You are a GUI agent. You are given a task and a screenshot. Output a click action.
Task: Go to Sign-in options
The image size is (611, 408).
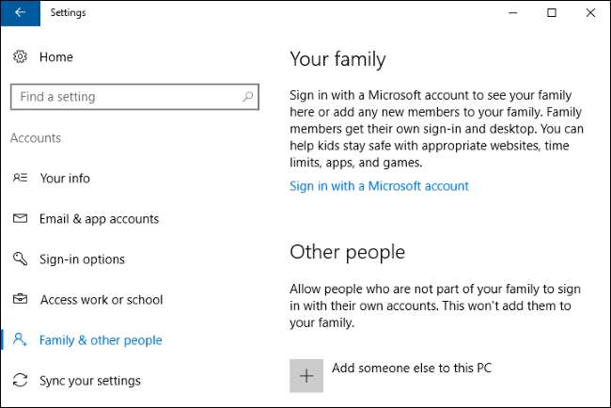[x=82, y=259]
